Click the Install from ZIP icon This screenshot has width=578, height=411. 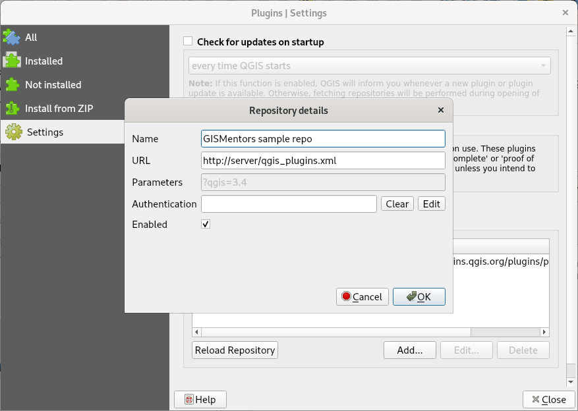(13, 108)
